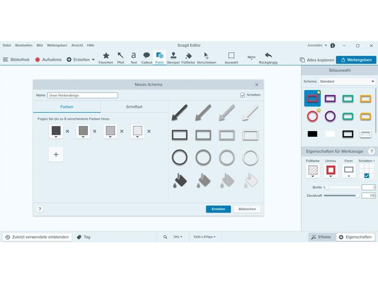Open the Effekte panel
378x284 pixels.
321,237
